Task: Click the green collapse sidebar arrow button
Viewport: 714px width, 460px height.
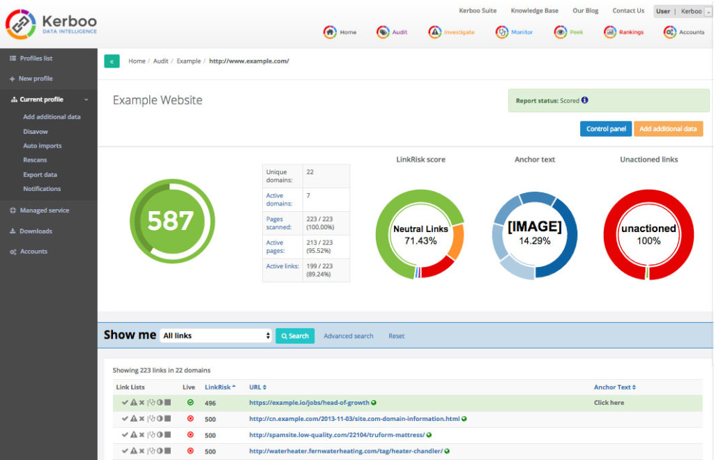Action: tap(112, 61)
